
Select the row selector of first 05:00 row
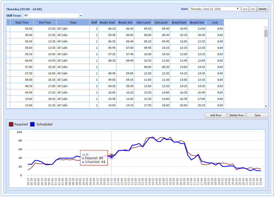8,29
